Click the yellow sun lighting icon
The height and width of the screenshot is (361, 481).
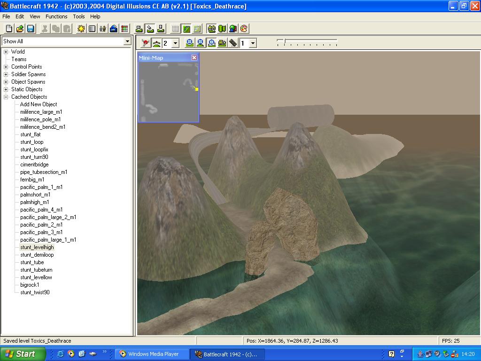coord(81,29)
